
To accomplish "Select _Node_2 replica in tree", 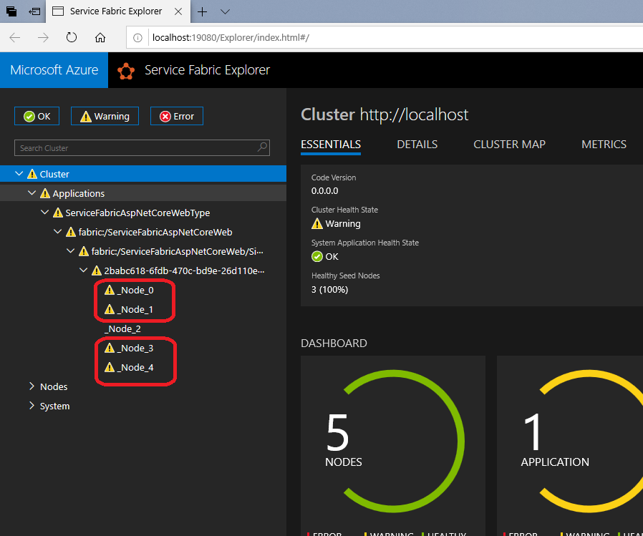I will point(122,328).
